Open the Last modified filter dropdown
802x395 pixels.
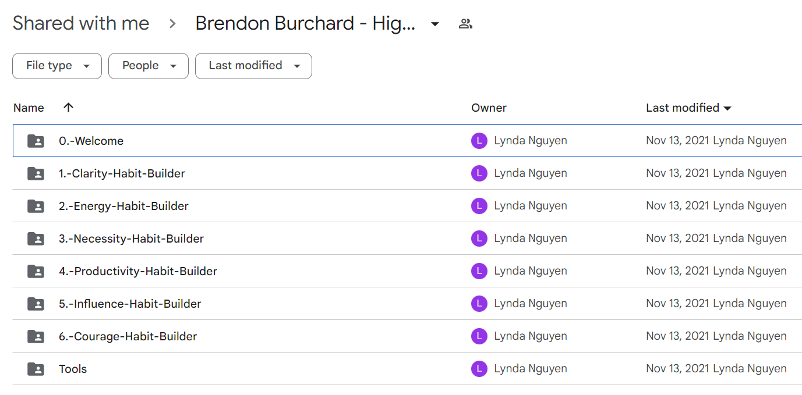[253, 66]
